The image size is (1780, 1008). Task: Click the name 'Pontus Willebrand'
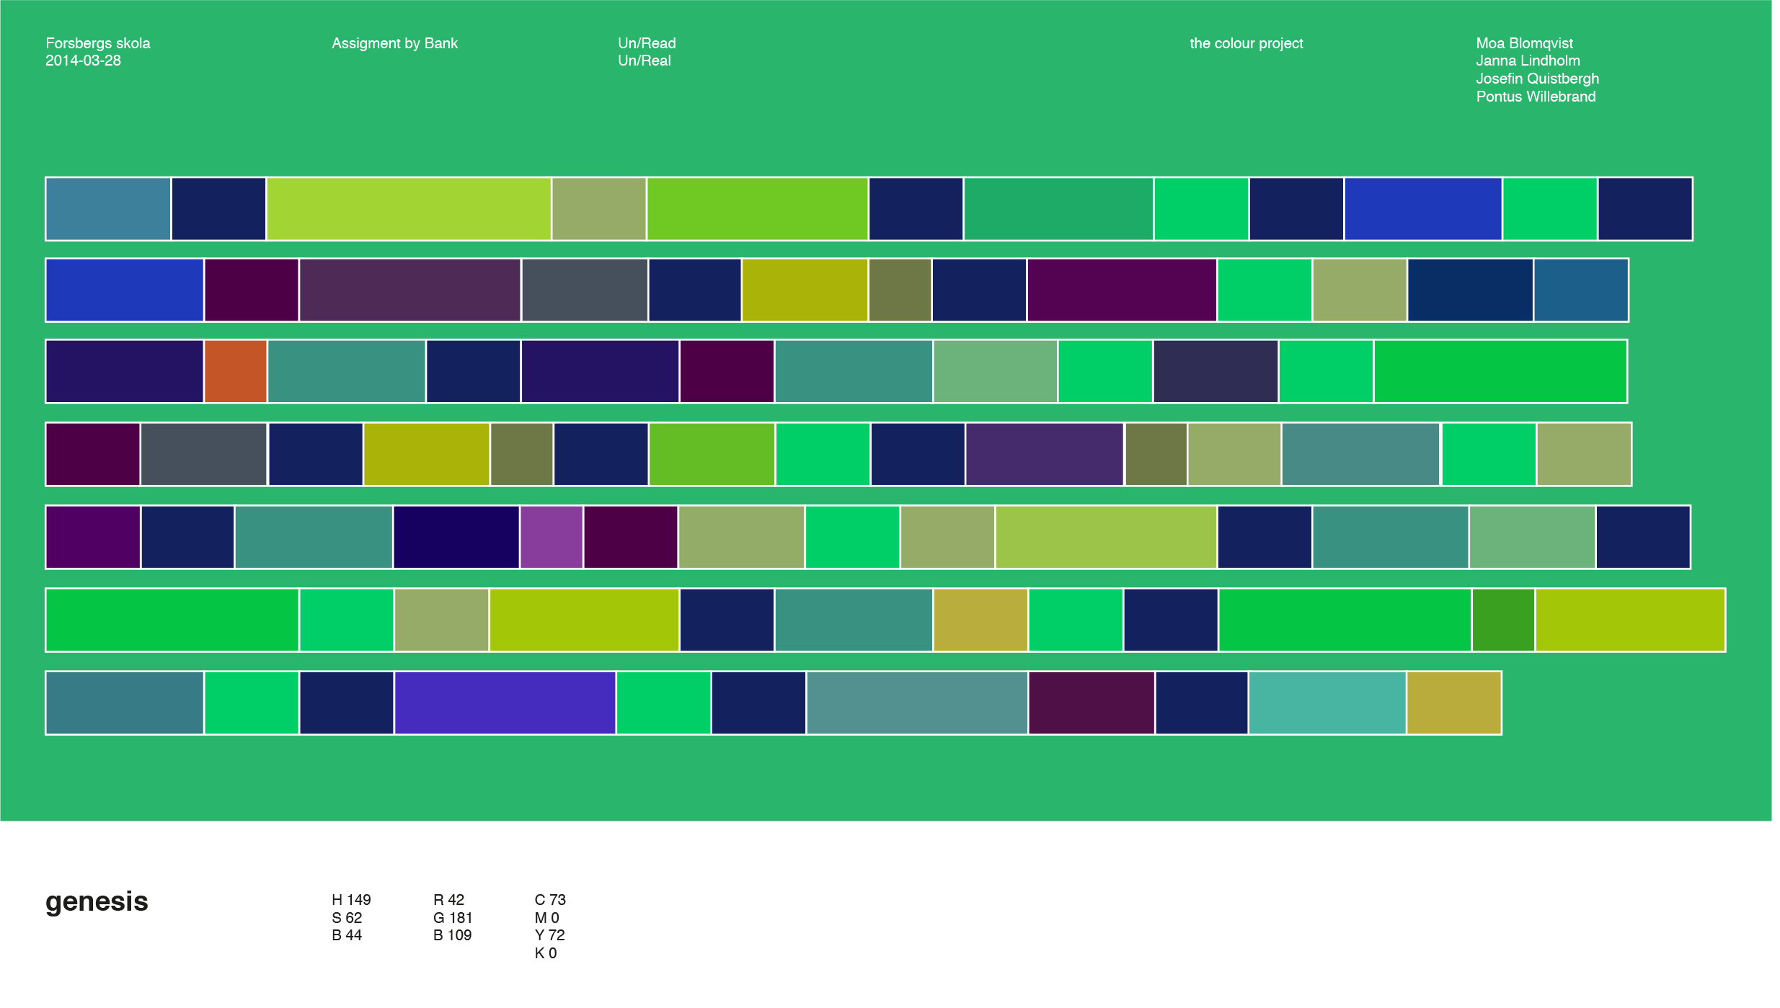(1536, 97)
